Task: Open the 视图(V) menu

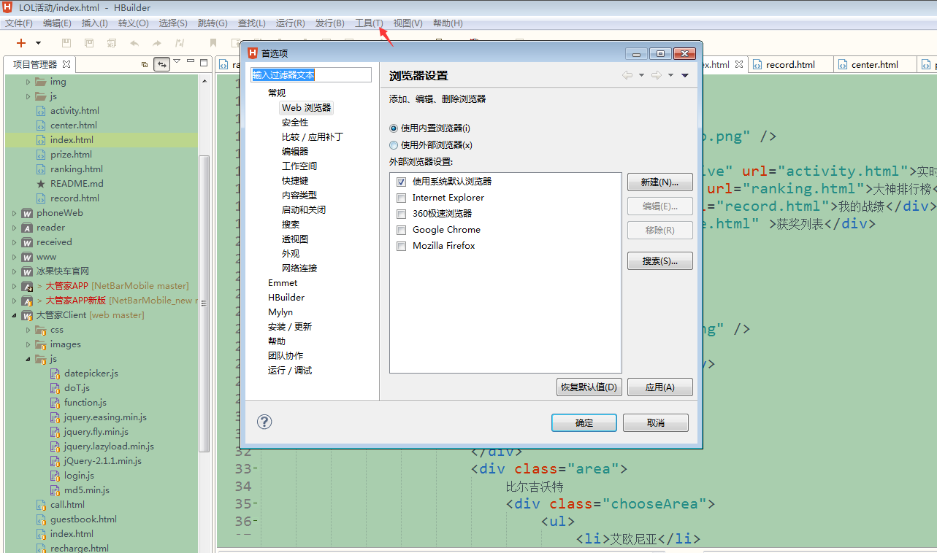Action: point(408,23)
